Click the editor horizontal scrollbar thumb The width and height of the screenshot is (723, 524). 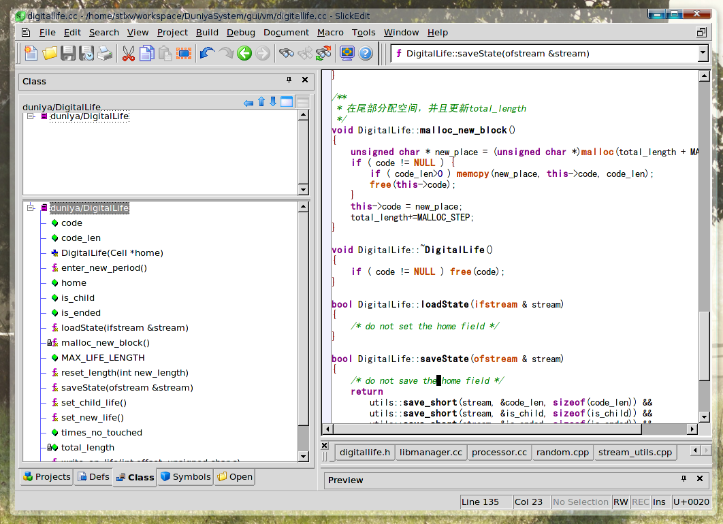(x=487, y=429)
